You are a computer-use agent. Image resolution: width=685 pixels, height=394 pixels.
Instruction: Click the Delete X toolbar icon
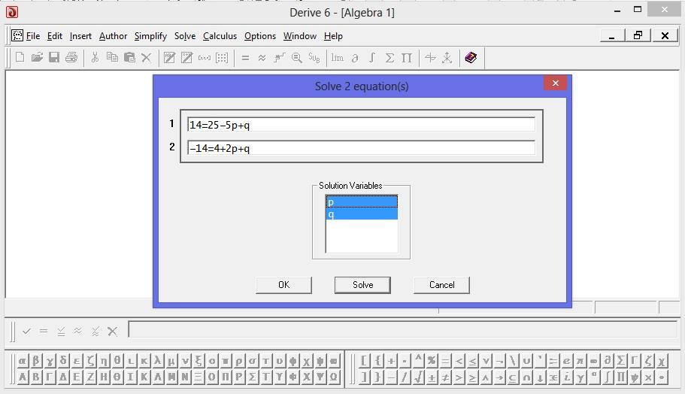pyautogui.click(x=147, y=58)
